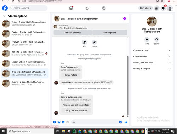This screenshot has height=134, width=177.
Task: Click the Find friends button
Action: point(145,8)
